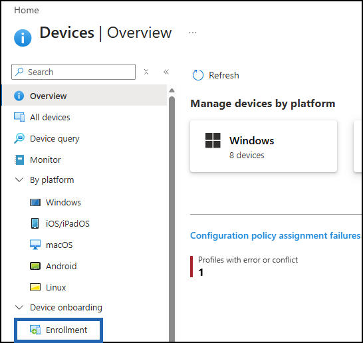Collapse the sidebar with double-chevron icon
The height and width of the screenshot is (343, 363).
click(x=166, y=72)
